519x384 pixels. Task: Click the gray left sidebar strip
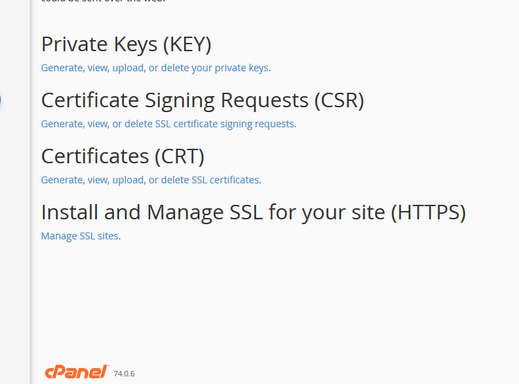[15, 192]
